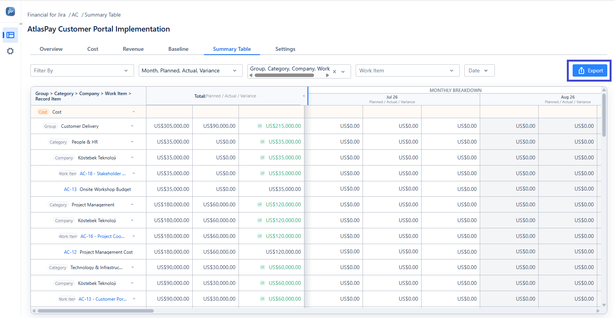Click the trend icon in the Project Management category row

point(260,204)
